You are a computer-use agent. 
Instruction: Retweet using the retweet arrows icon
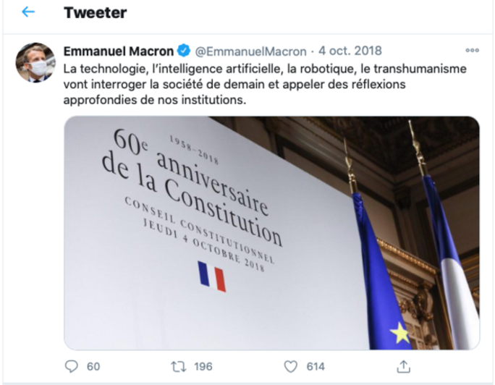pyautogui.click(x=178, y=366)
